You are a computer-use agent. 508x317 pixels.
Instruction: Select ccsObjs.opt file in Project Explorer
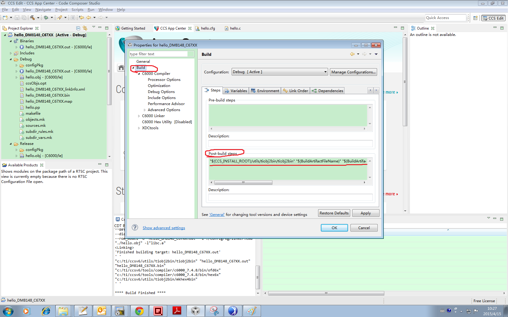pyautogui.click(x=36, y=83)
